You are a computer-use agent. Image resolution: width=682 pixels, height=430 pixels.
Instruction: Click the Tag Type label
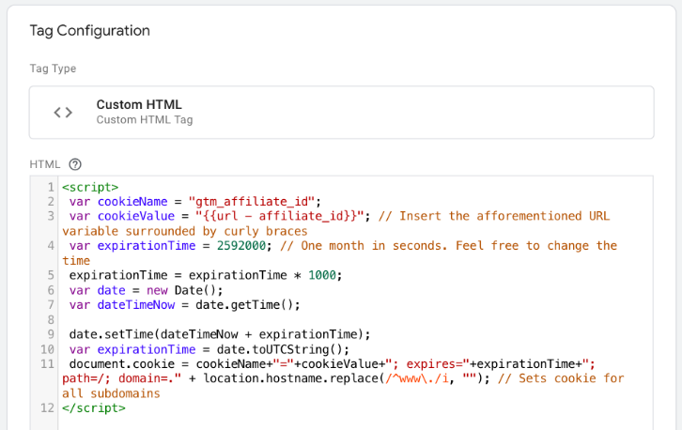(53, 69)
